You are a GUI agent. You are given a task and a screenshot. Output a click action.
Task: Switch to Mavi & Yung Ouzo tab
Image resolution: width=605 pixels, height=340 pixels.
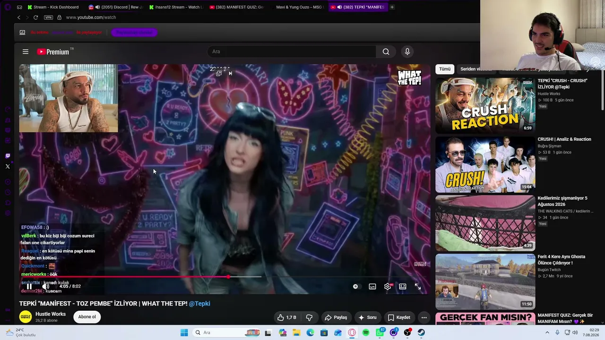point(297,7)
